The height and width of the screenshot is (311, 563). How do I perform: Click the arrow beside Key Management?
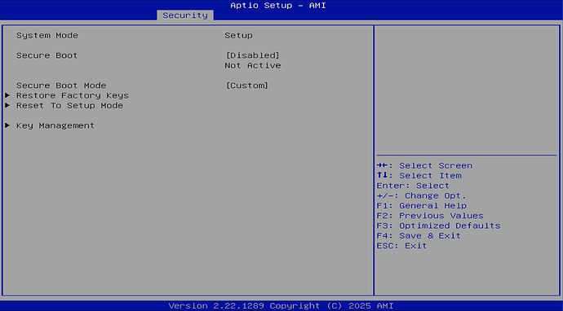pyautogui.click(x=7, y=125)
